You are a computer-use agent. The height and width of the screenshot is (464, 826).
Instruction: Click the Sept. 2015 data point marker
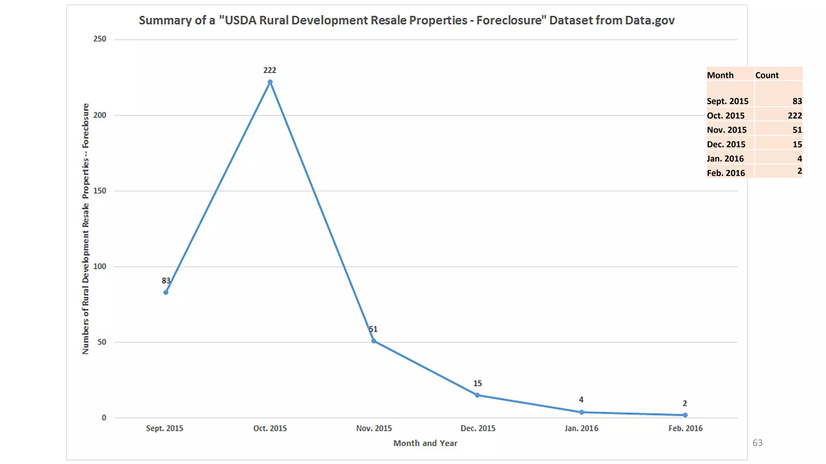coord(166,292)
